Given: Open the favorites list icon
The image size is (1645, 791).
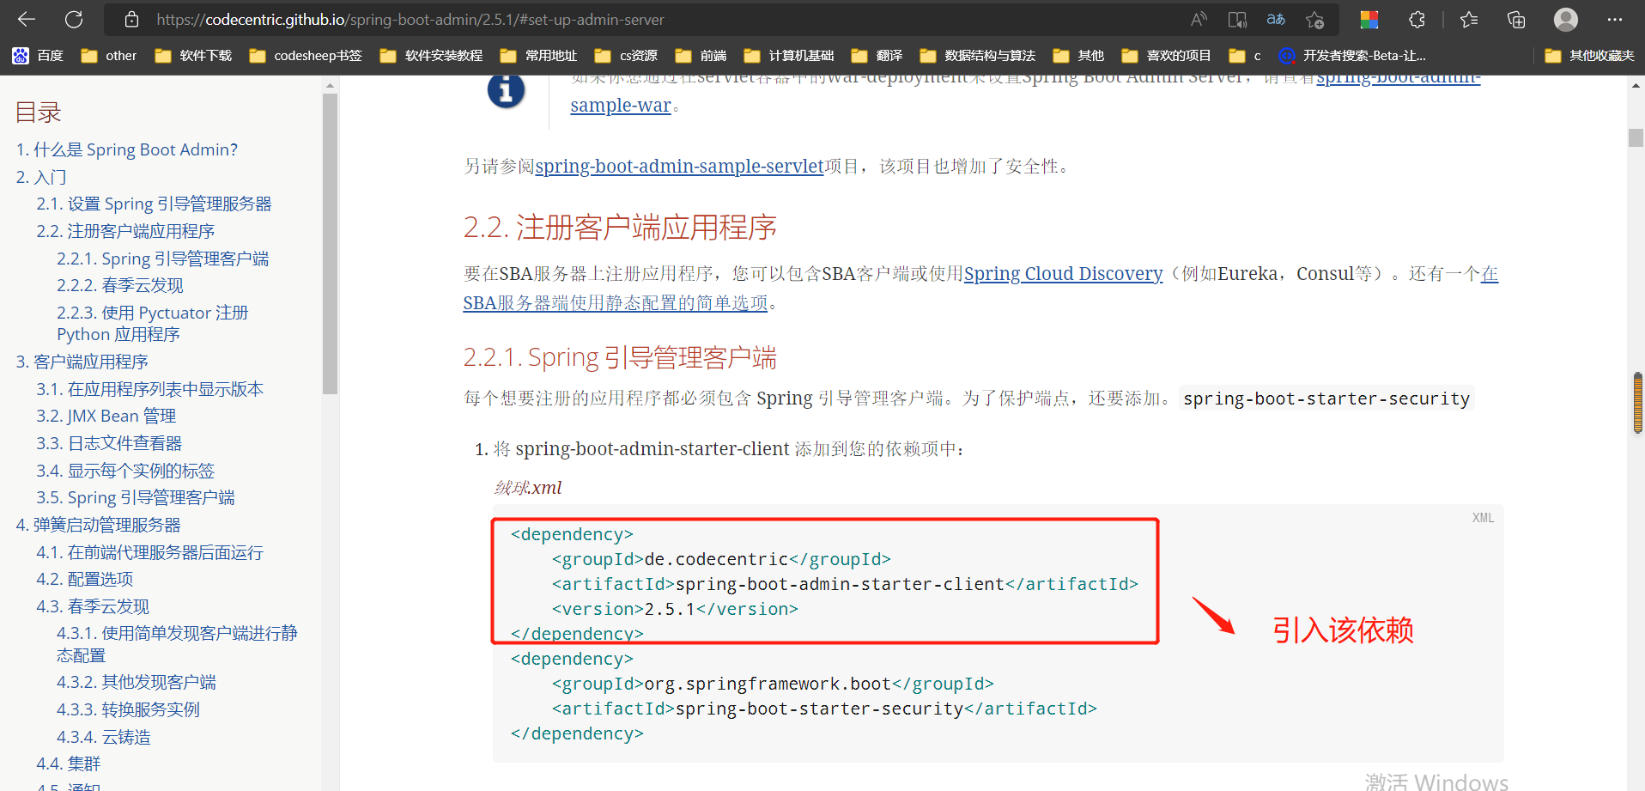Looking at the screenshot, I should (1469, 19).
